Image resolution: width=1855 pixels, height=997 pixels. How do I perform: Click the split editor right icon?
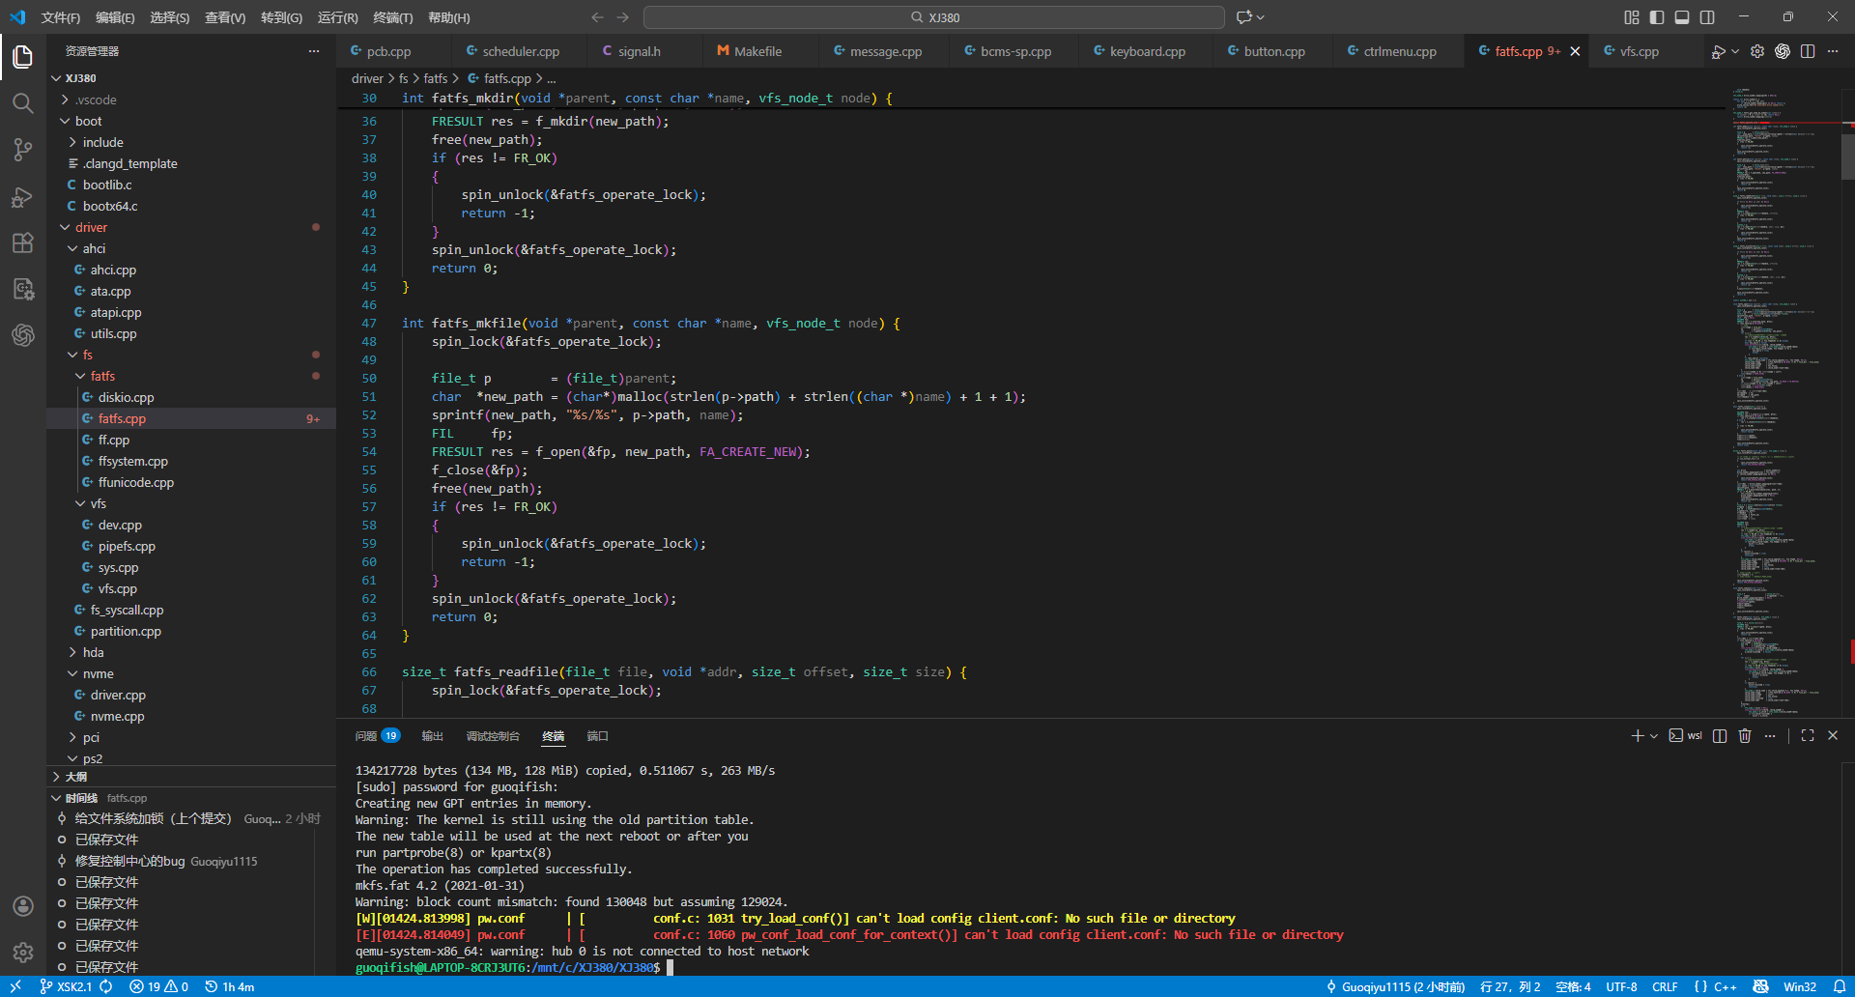tap(1808, 51)
